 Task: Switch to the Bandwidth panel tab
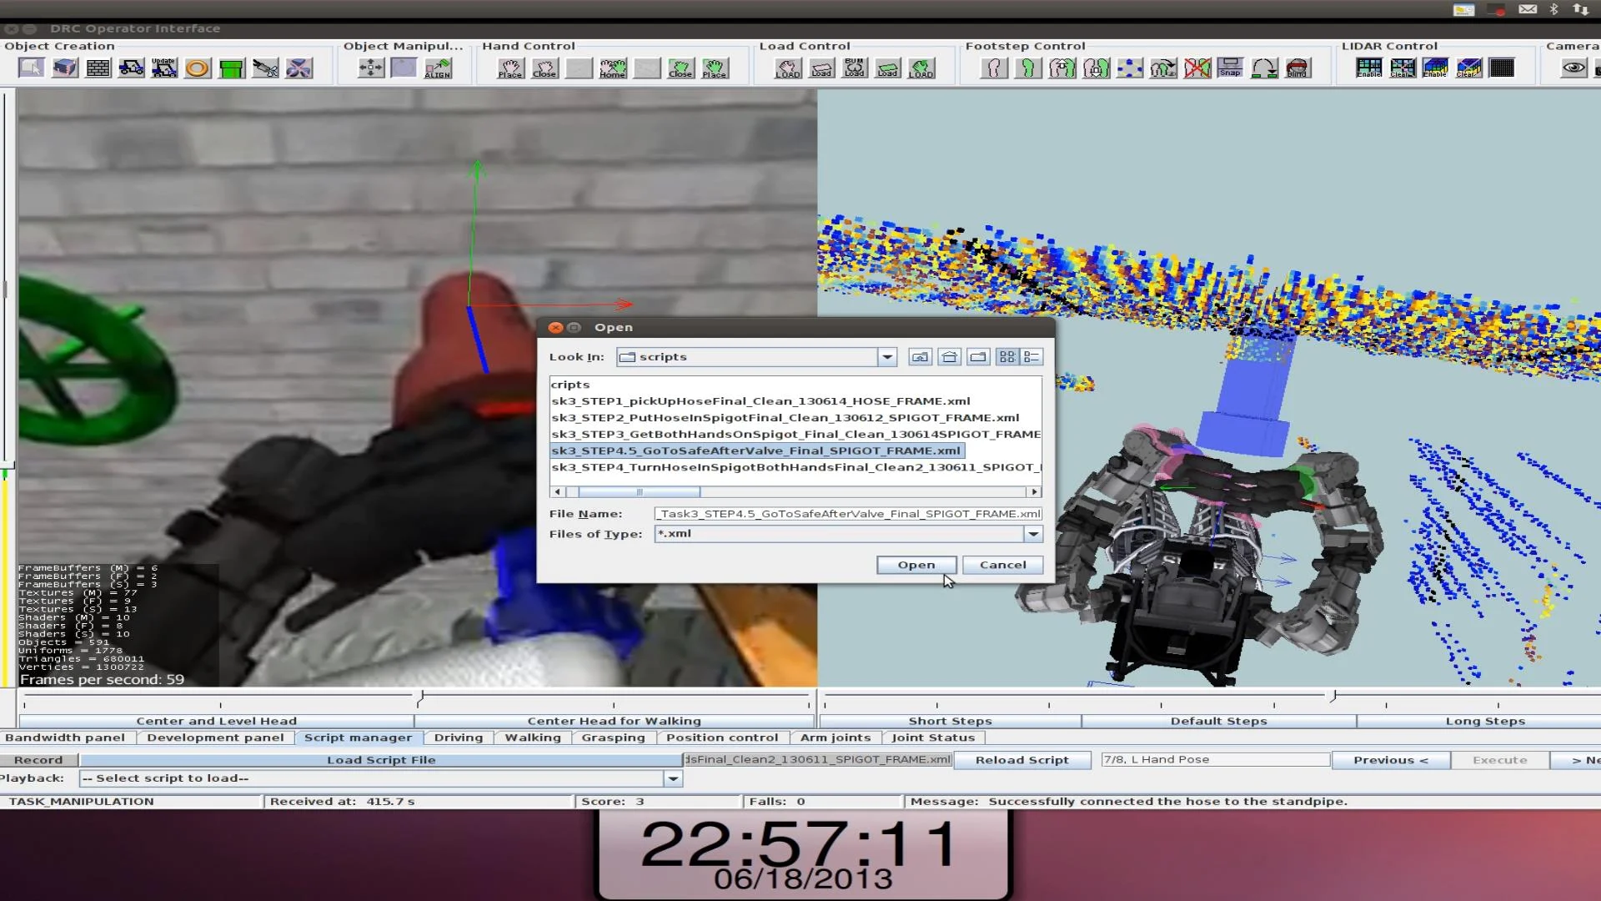coord(65,737)
